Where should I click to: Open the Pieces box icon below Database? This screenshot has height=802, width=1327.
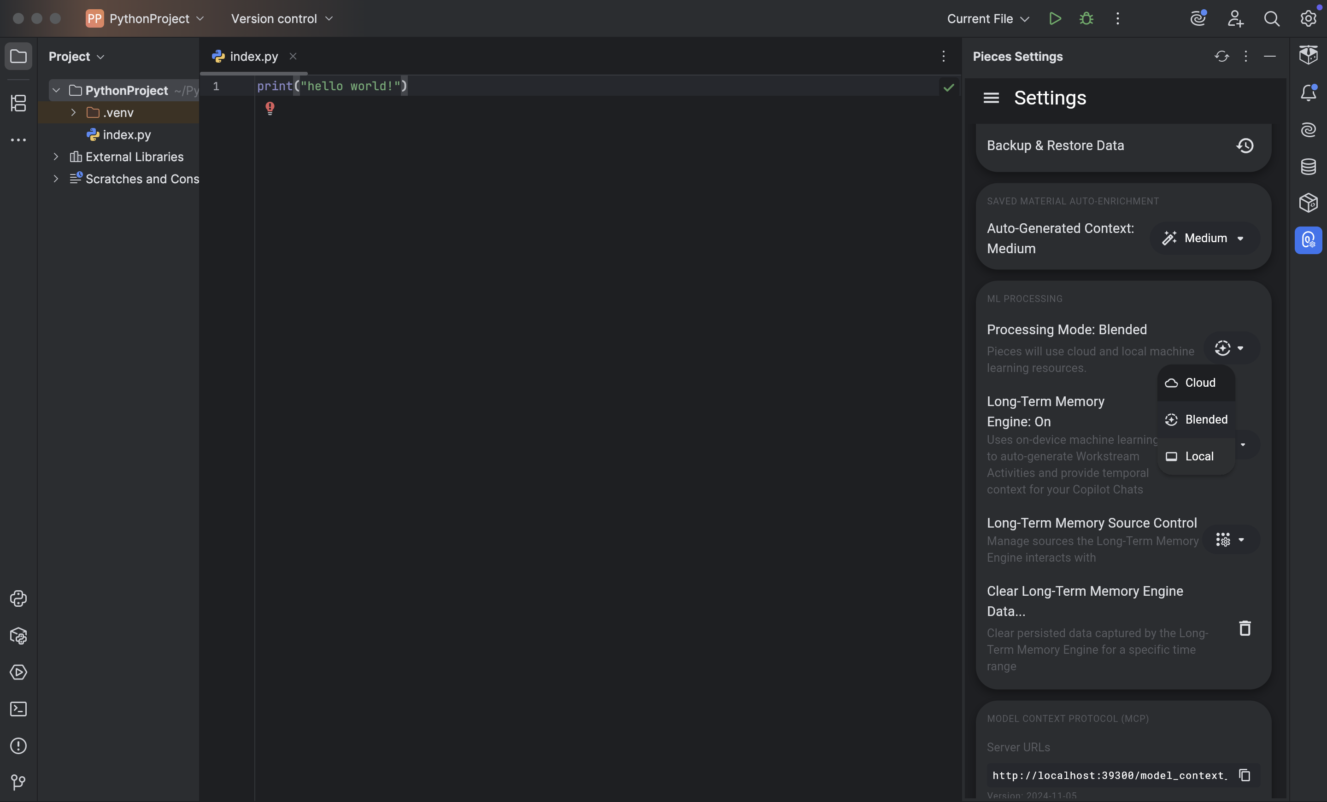click(x=1308, y=203)
